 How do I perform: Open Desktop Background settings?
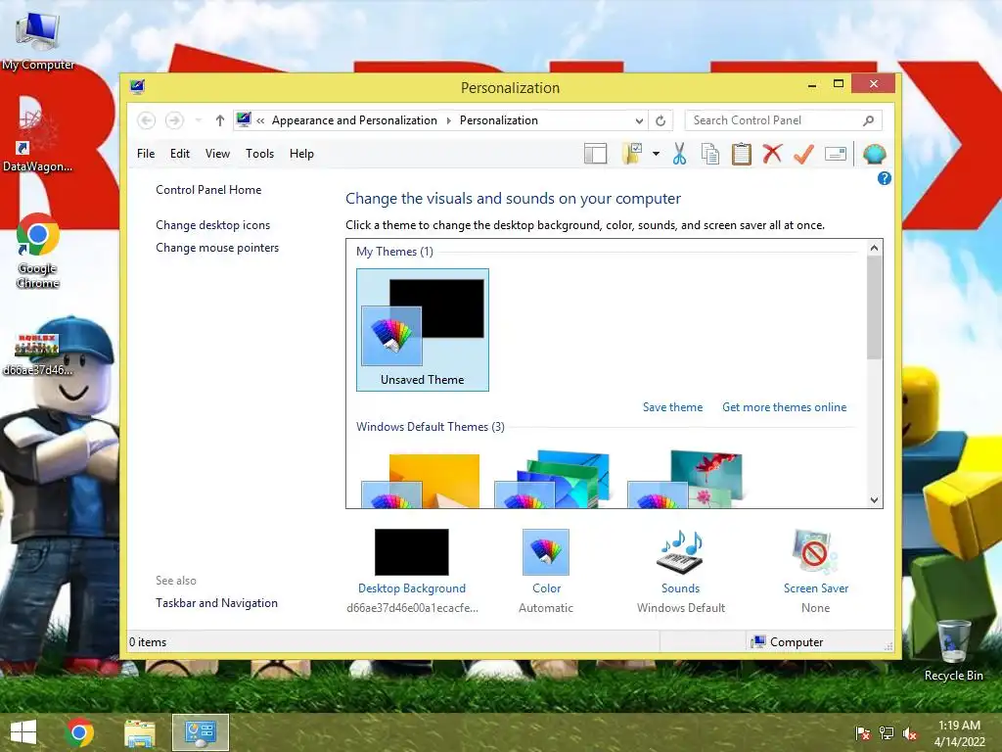coord(412,552)
